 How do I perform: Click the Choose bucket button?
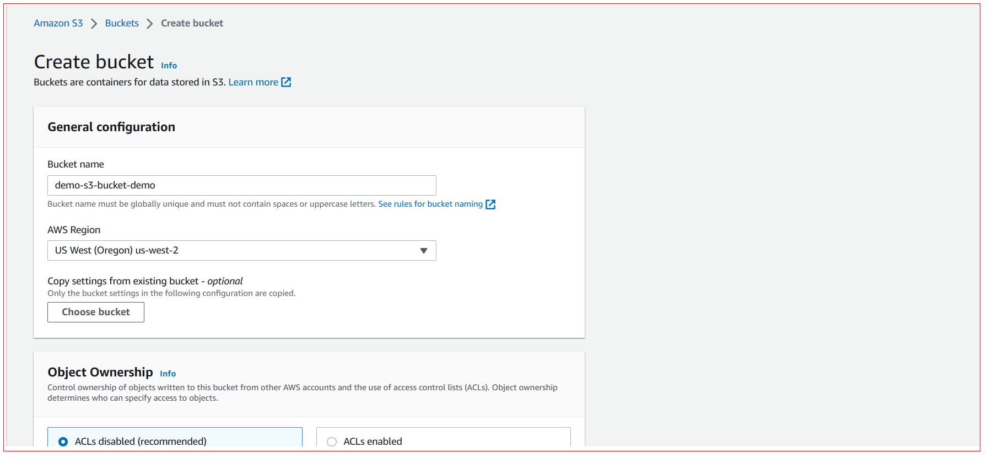(96, 312)
